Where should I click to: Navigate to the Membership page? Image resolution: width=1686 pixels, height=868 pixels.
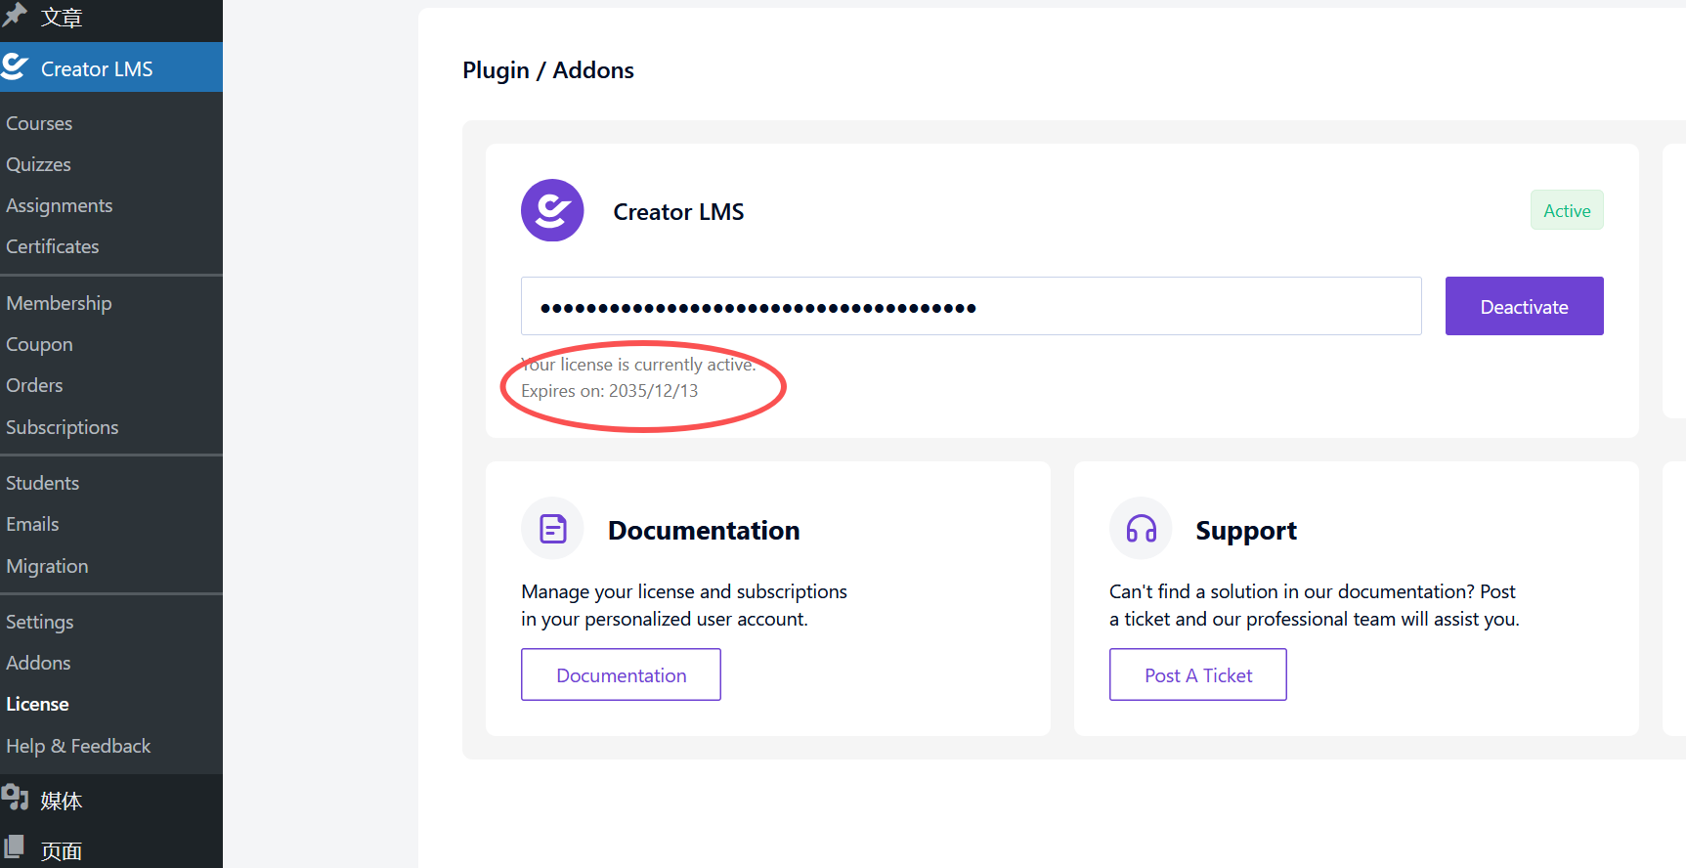(59, 303)
